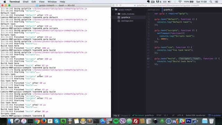The width and height of the screenshot is (222, 125).
Task: Open Google Chrome from the dock
Action: point(37,121)
